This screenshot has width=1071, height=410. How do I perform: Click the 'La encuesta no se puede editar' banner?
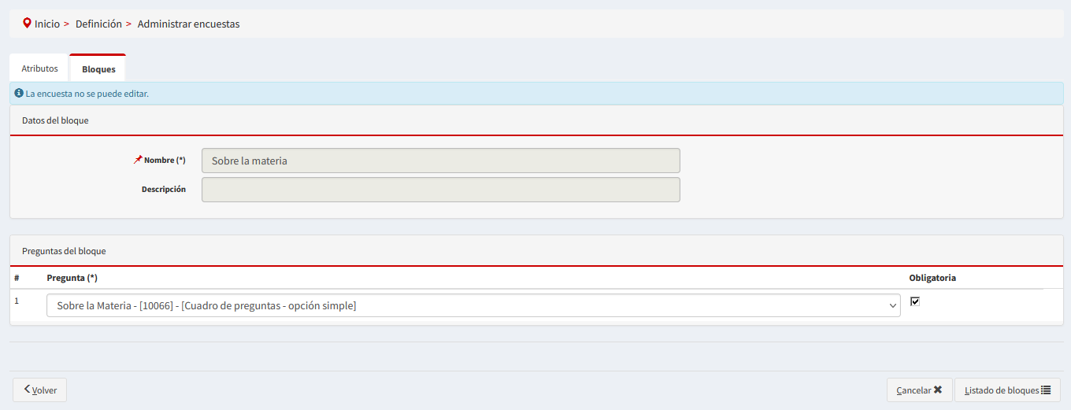pos(536,93)
